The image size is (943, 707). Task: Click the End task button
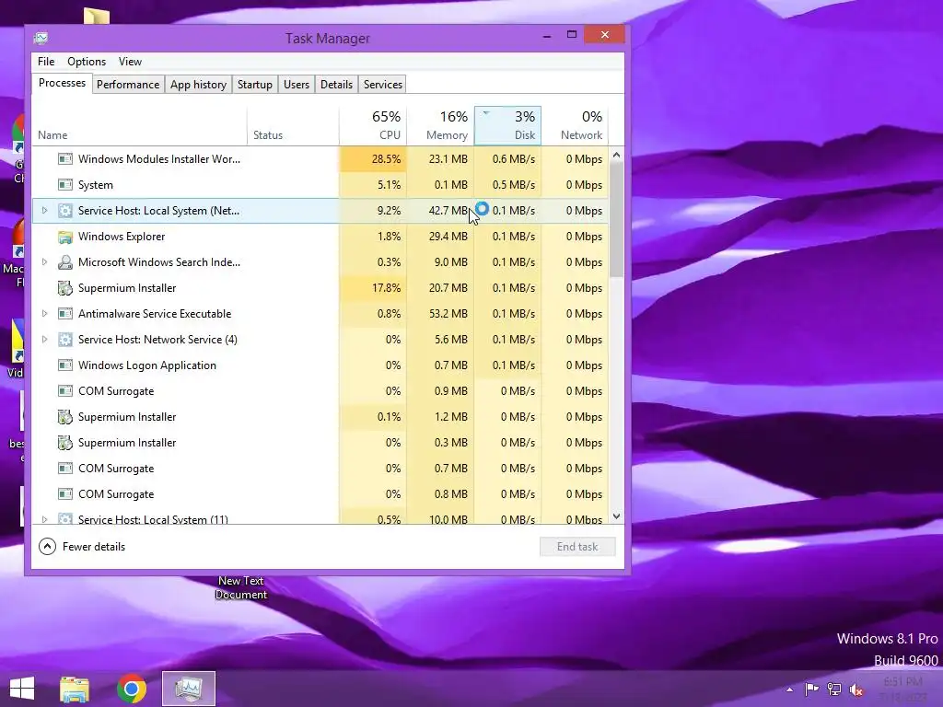577,547
